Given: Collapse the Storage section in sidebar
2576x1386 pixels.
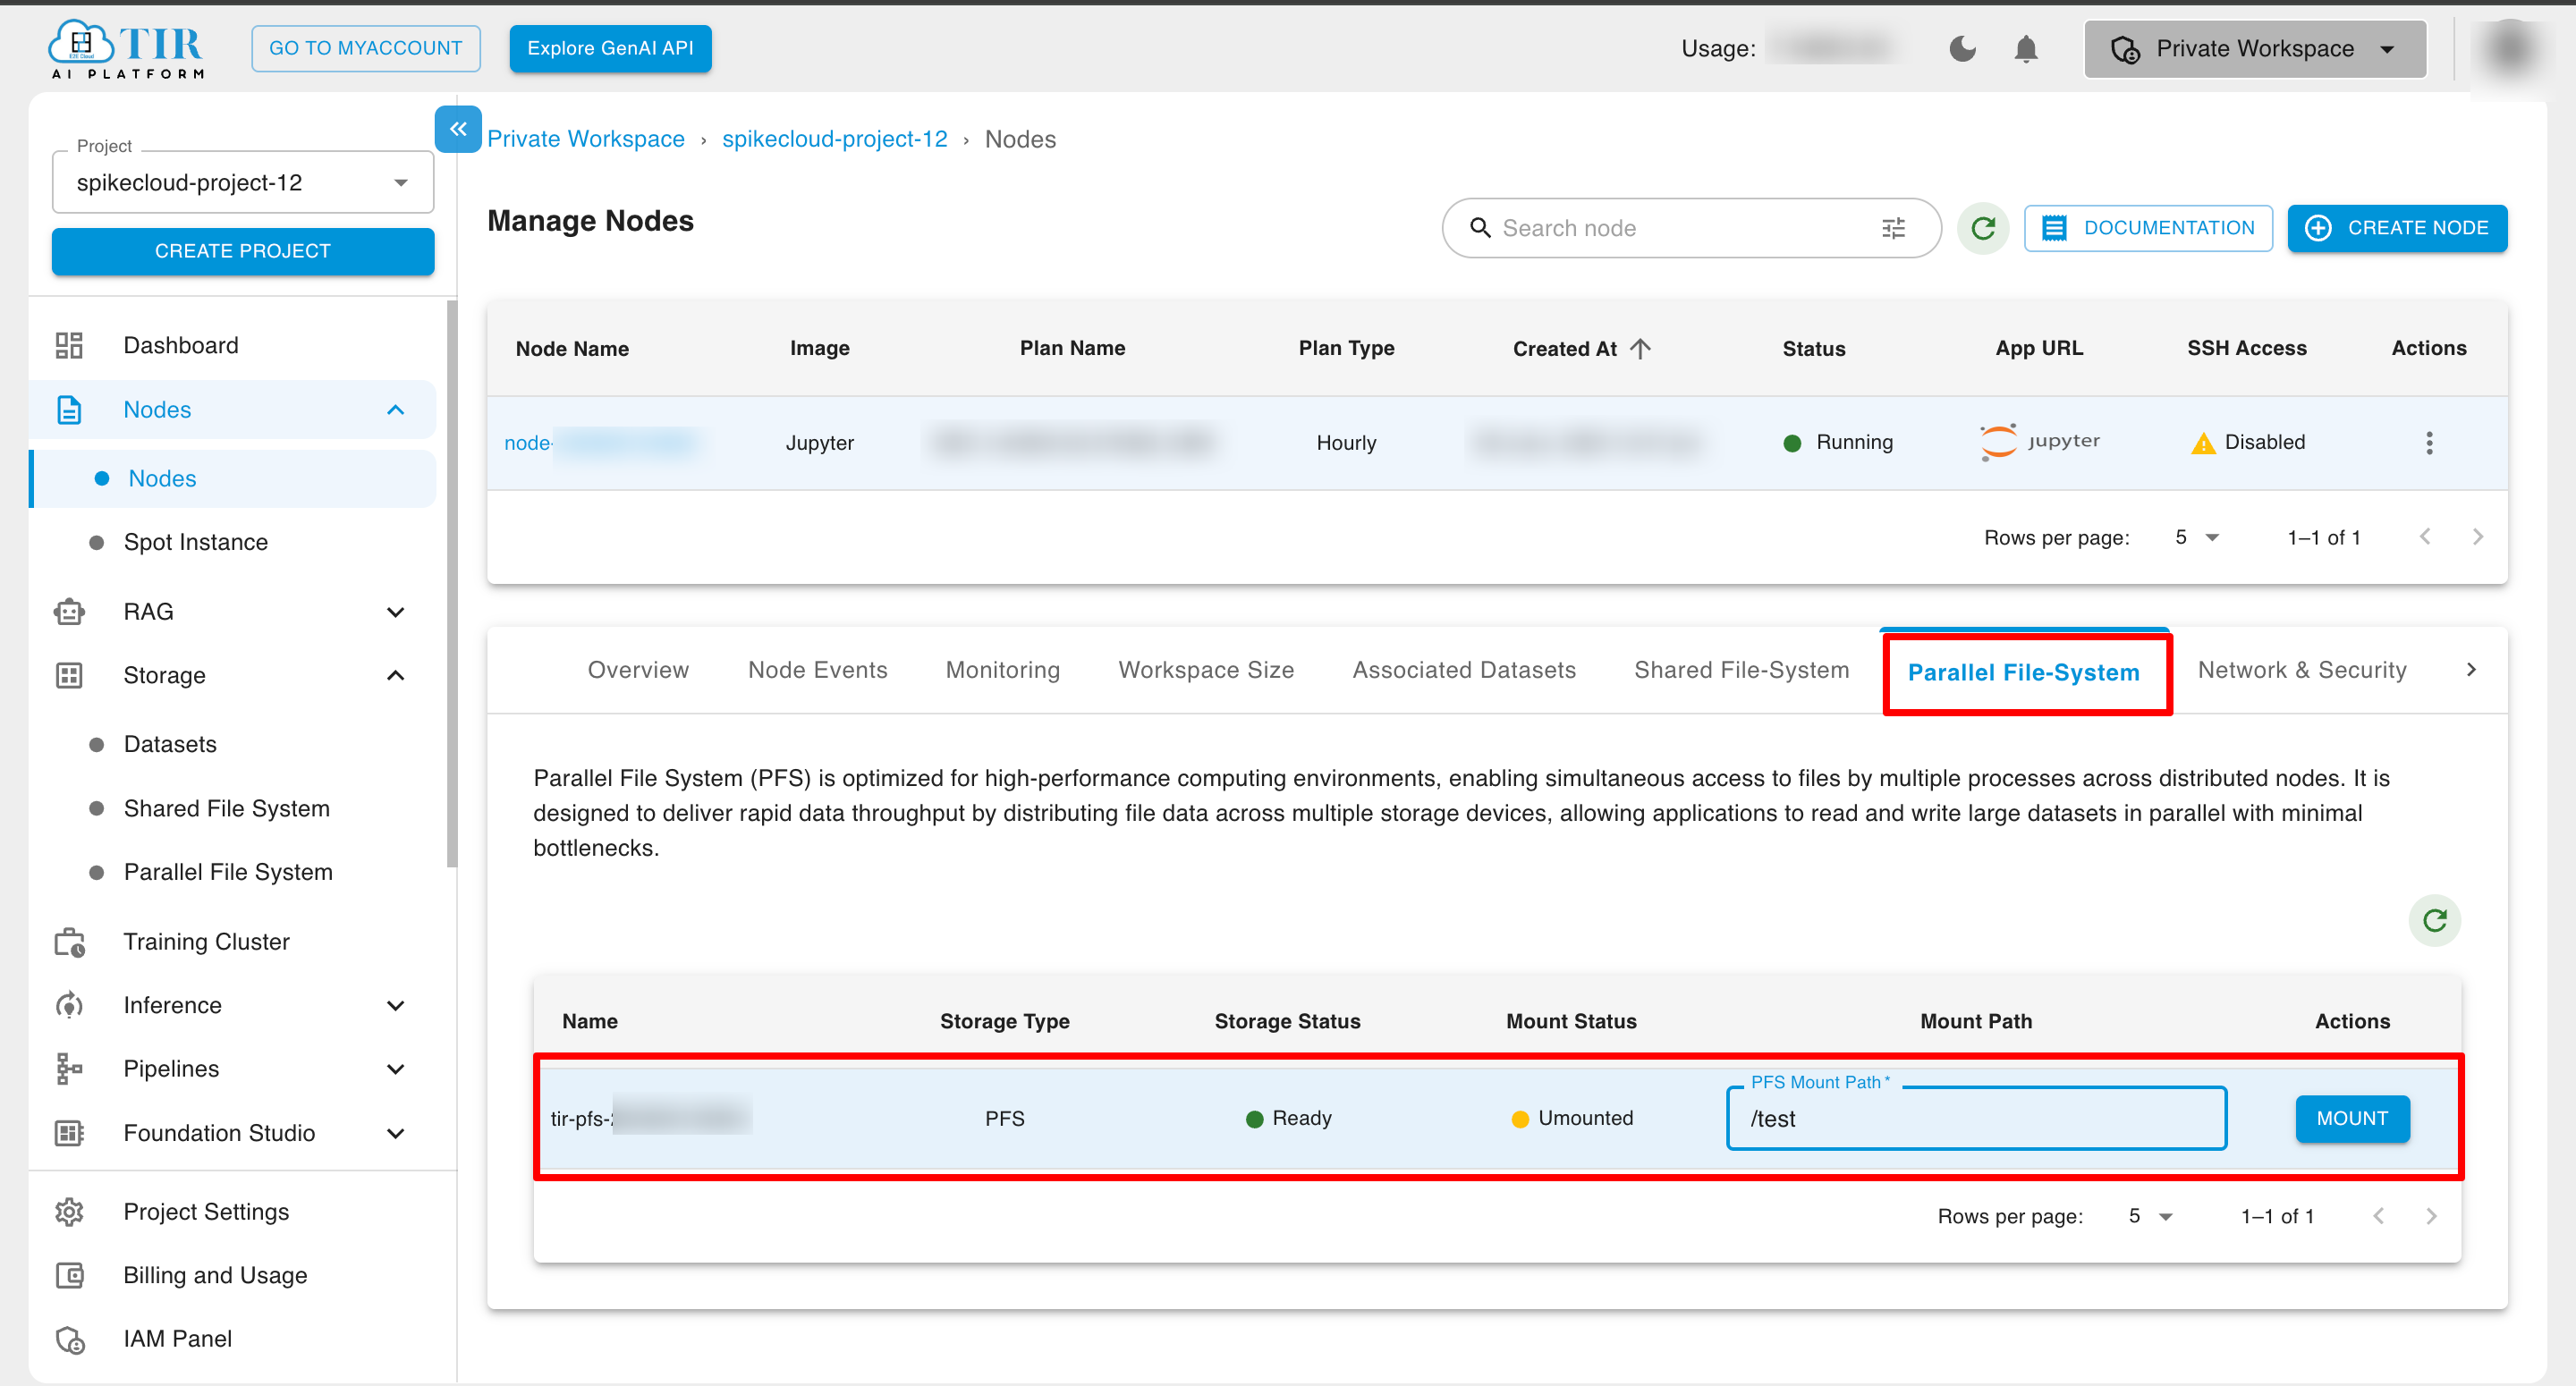Looking at the screenshot, I should tap(396, 675).
